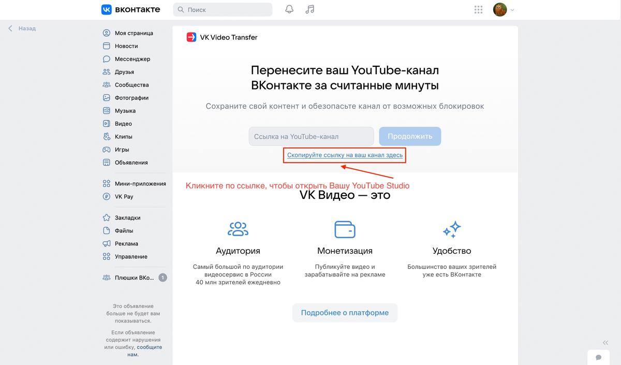Click Подробнее о платформе button
Screen dimensions: 621x365
click(345, 313)
